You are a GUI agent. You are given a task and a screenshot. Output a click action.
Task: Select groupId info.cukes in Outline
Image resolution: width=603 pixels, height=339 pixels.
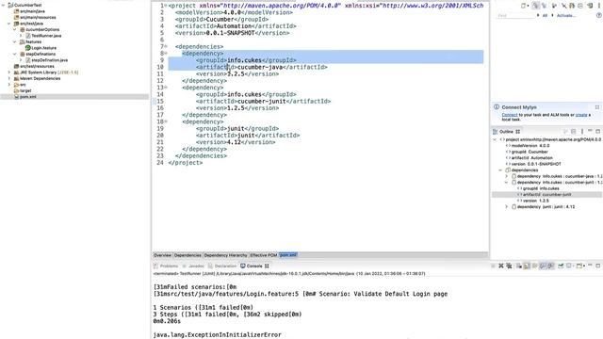(541, 188)
